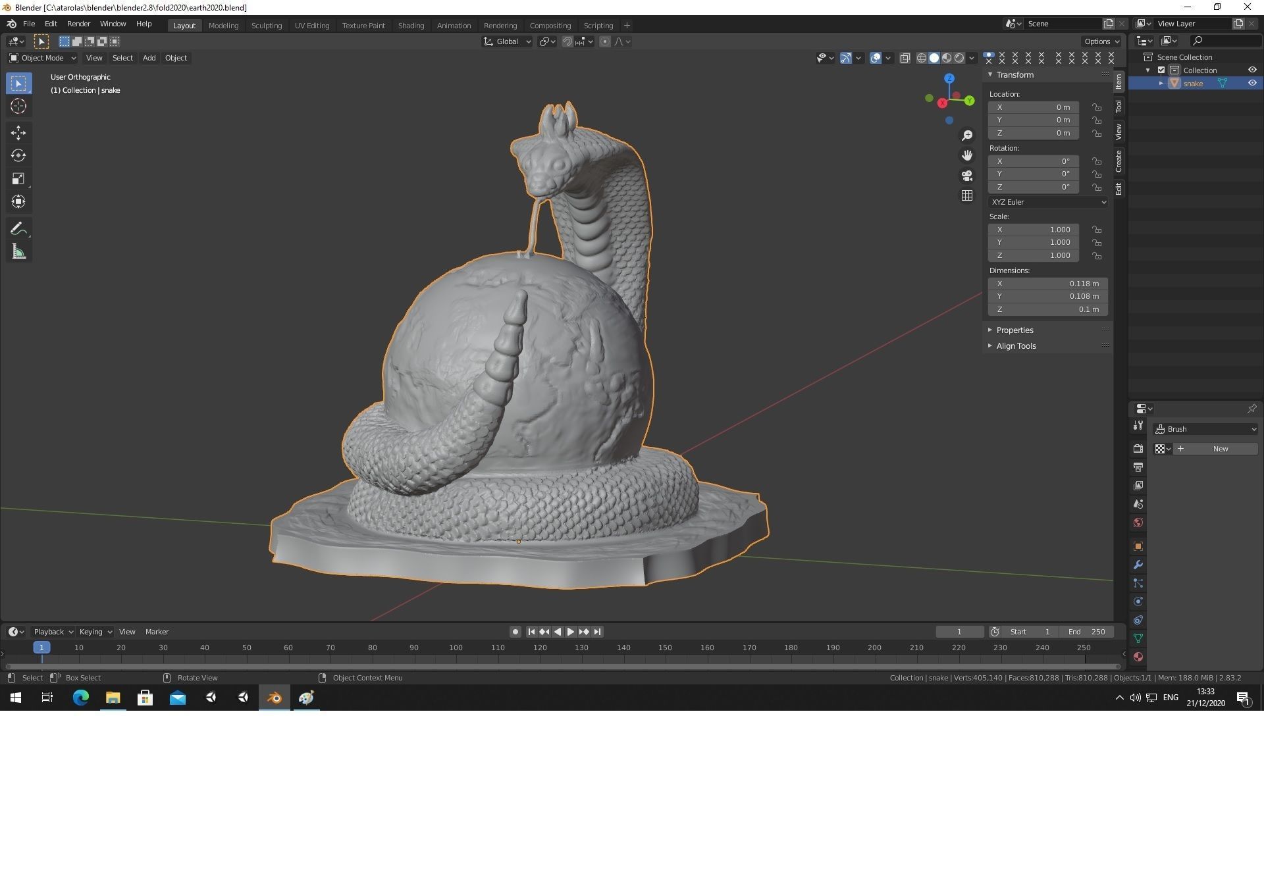This screenshot has height=895, width=1264.
Task: Select the Scale tool
Action: pos(18,179)
